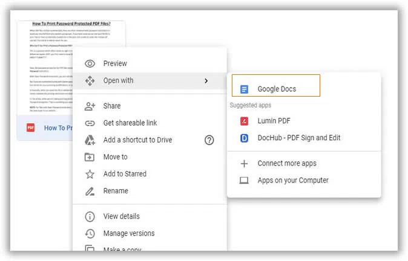Viewport: 408px width, 261px height.
Task: Click the red Lumin PDF icon
Action: pos(244,121)
